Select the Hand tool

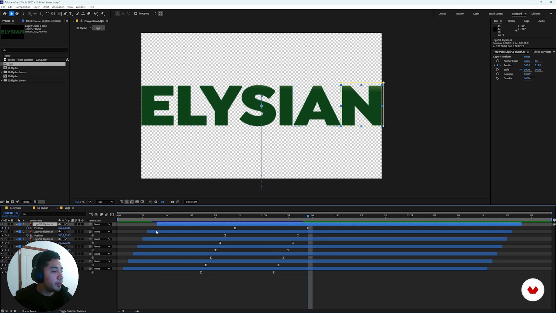point(17,14)
